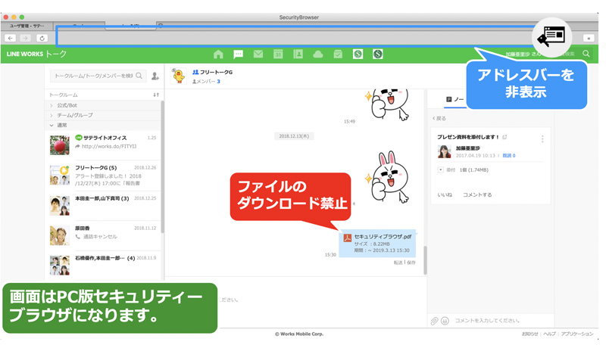Viewport: 606px width, 348px height.
Task: Click the add member person-plus icon
Action: (155, 76)
